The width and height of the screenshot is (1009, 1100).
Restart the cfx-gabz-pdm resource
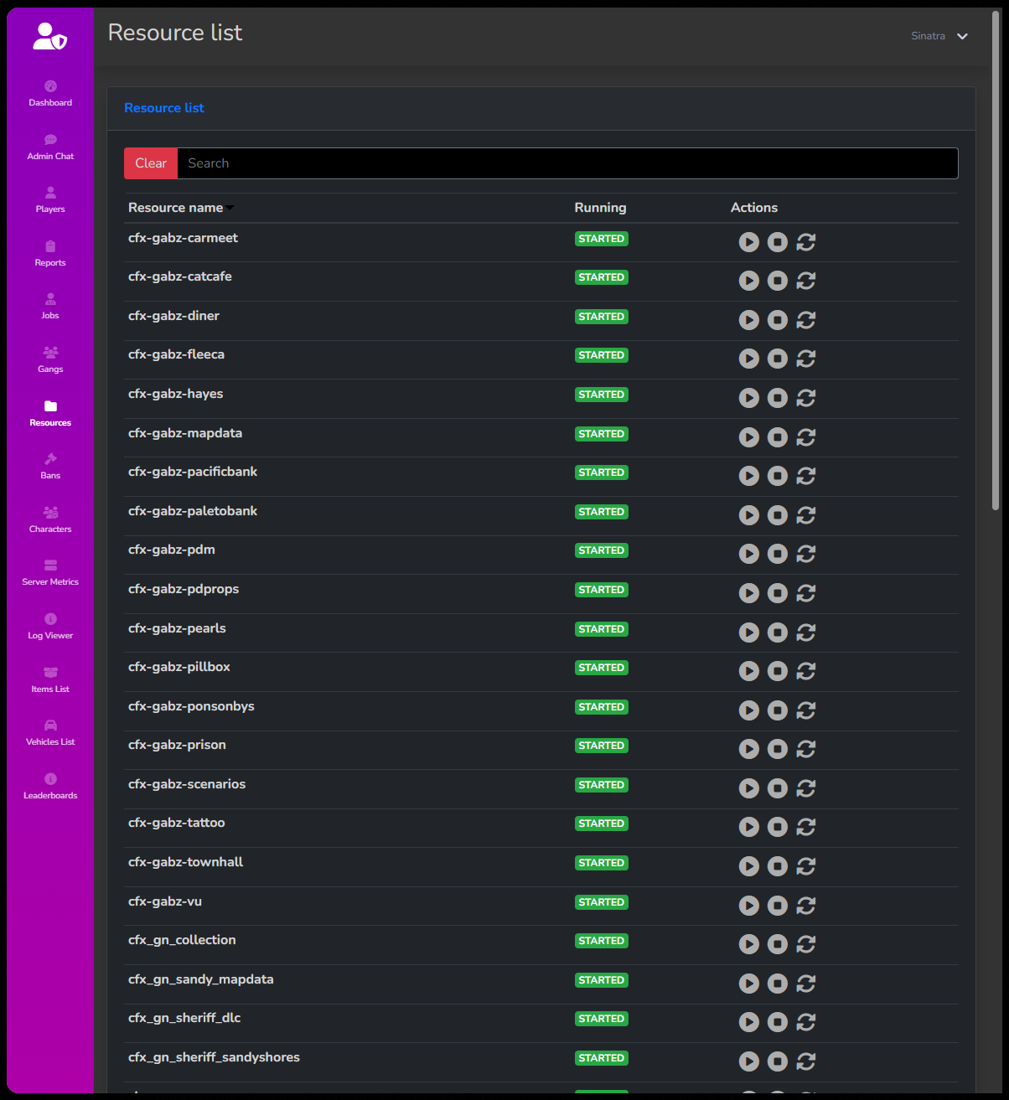point(806,554)
